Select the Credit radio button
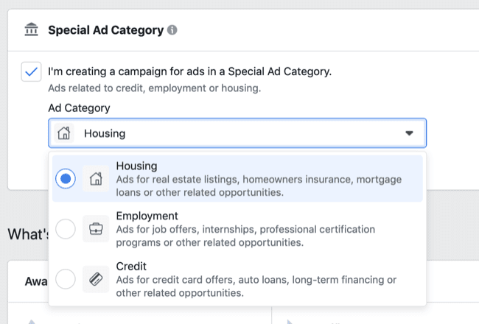Screen dimensions: 479x324 (66, 279)
